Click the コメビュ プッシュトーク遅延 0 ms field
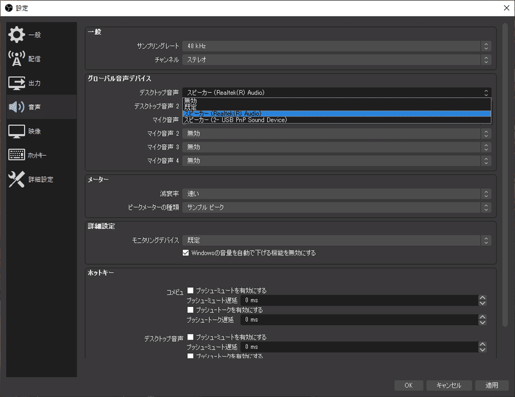The height and width of the screenshot is (397, 515). [360, 320]
